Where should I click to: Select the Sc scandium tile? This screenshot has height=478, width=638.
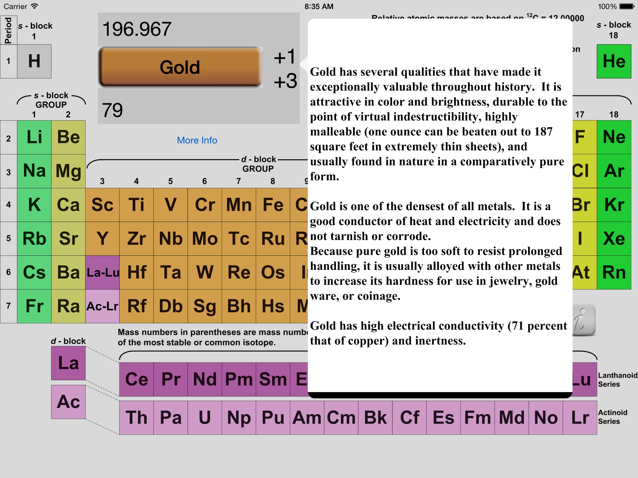[102, 205]
